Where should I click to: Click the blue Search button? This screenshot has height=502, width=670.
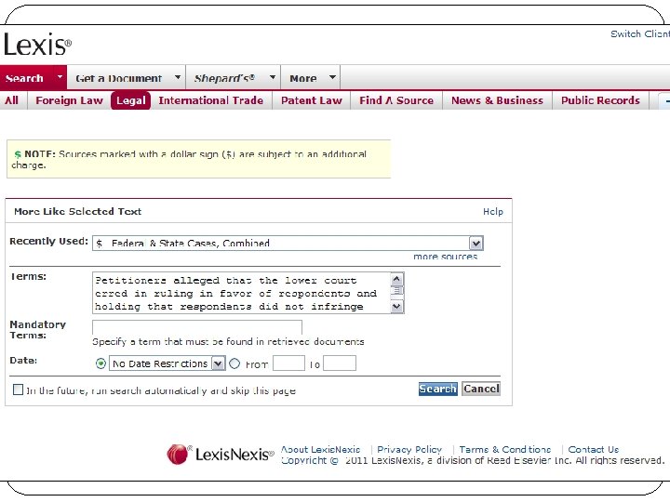click(x=437, y=389)
